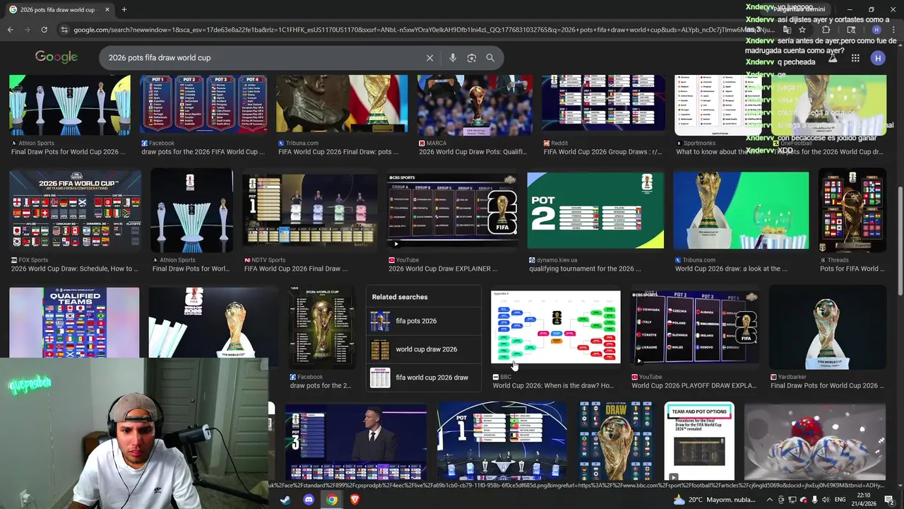Open TEAM AND POT OPTIONS thumbnail
The image size is (904, 509).
tap(699, 442)
